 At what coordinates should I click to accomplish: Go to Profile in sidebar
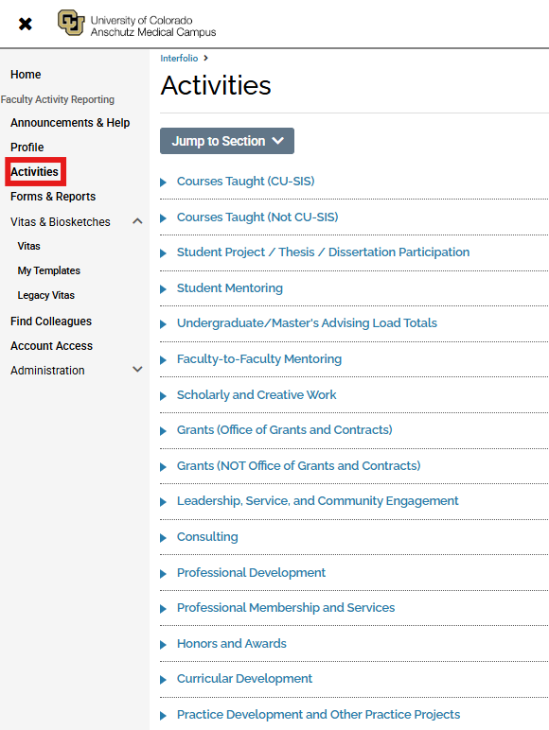click(x=27, y=148)
